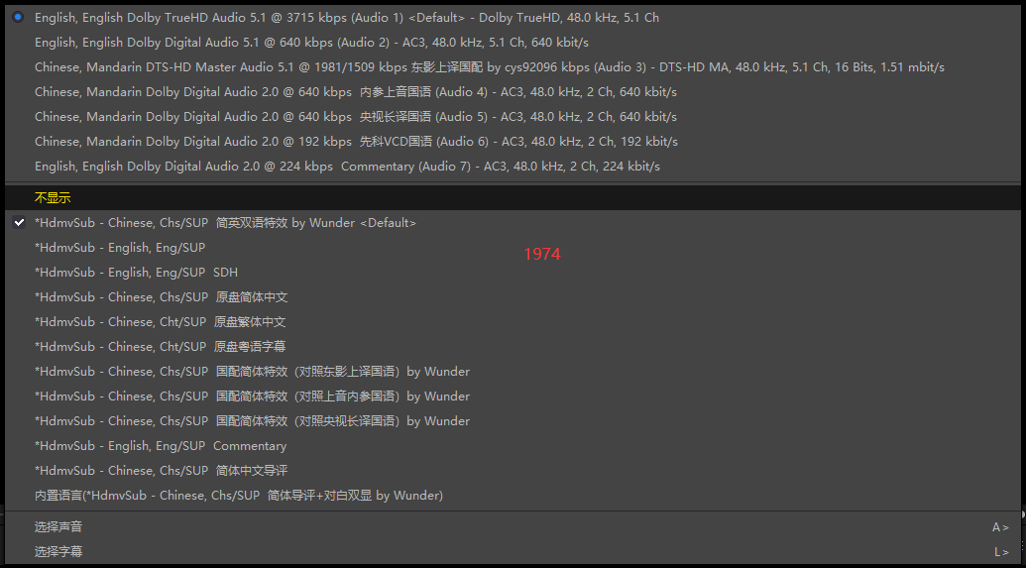Select 国配简体特效 subtitle matching 东影上译国语
The width and height of the screenshot is (1026, 568).
[252, 372]
